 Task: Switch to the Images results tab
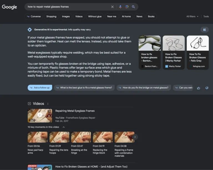click(66, 16)
